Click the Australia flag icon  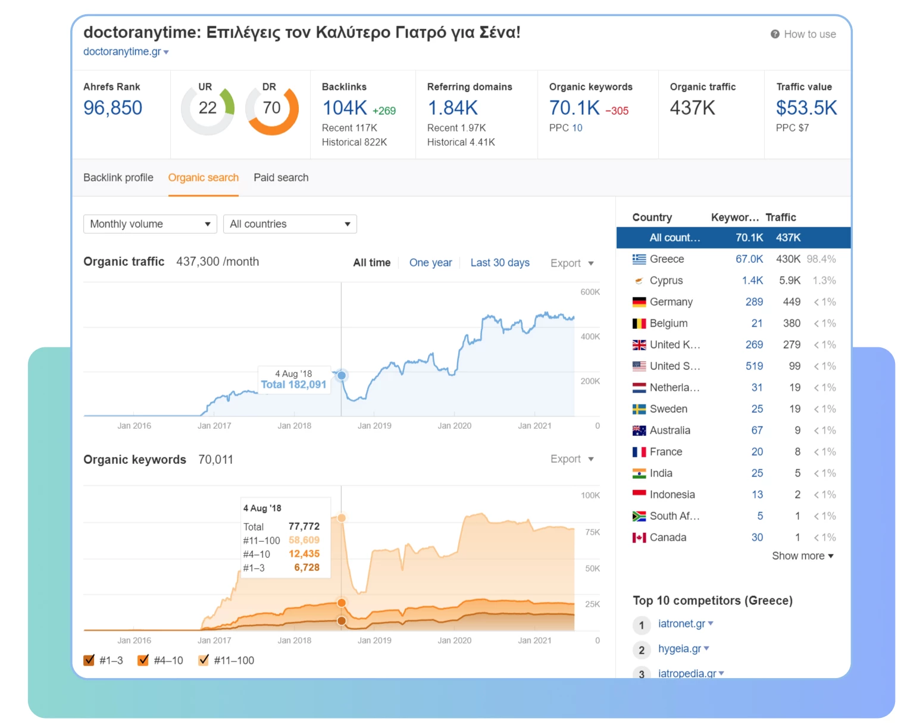pyautogui.click(x=639, y=431)
